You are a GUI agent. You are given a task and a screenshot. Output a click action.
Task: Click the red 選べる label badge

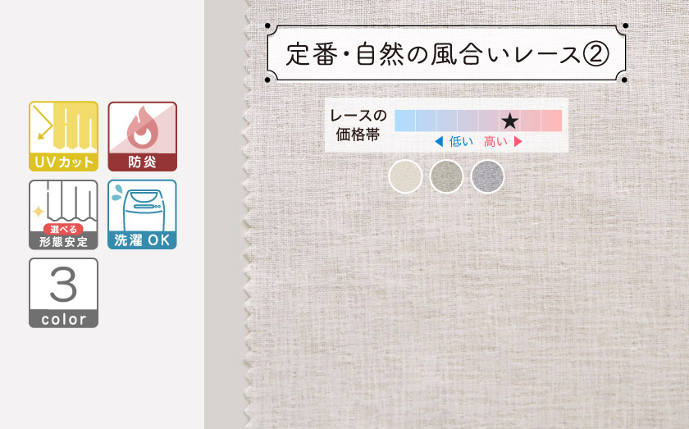63,229
